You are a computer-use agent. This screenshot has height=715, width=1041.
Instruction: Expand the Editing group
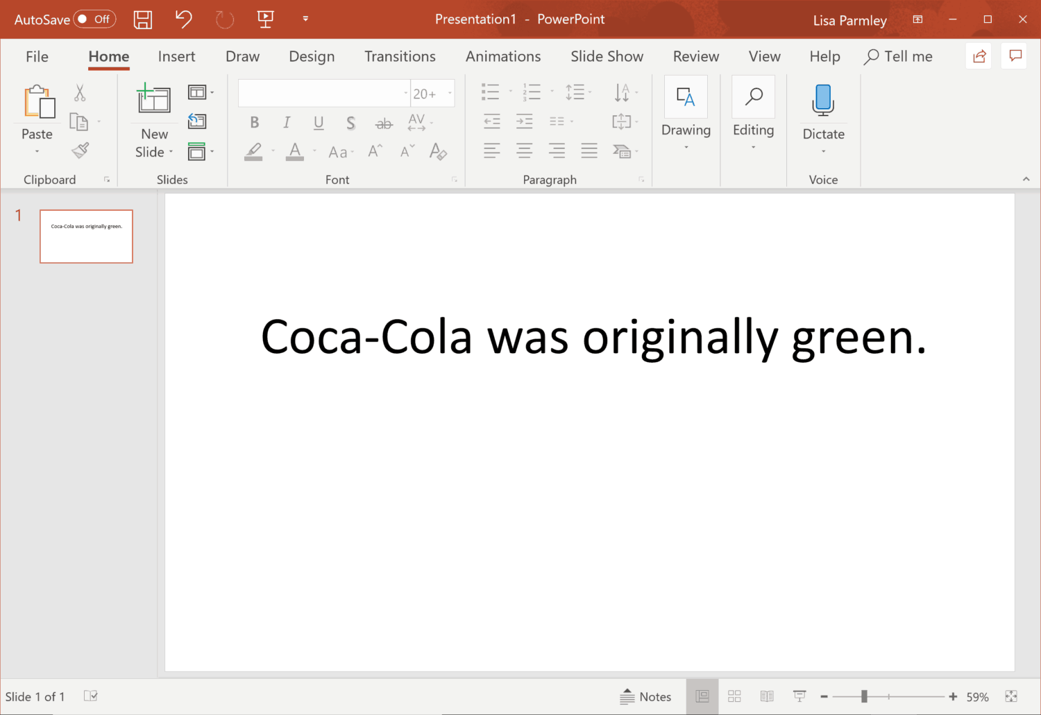pyautogui.click(x=753, y=114)
